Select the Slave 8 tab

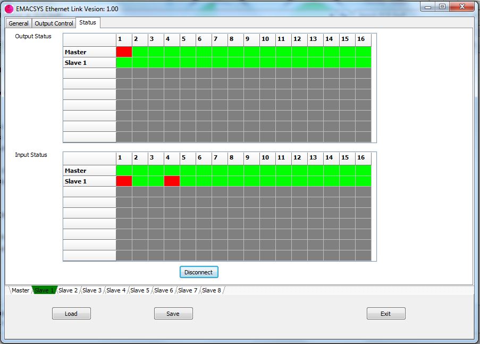click(x=212, y=290)
